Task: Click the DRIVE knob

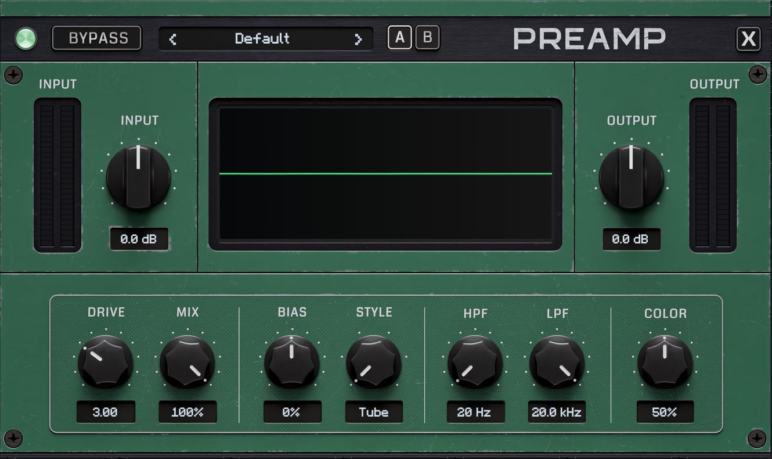Action: point(106,362)
